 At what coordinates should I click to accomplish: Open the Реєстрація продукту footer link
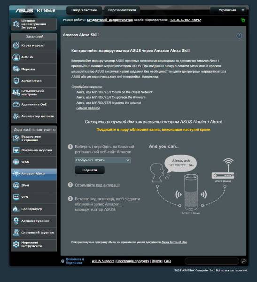[132, 261]
